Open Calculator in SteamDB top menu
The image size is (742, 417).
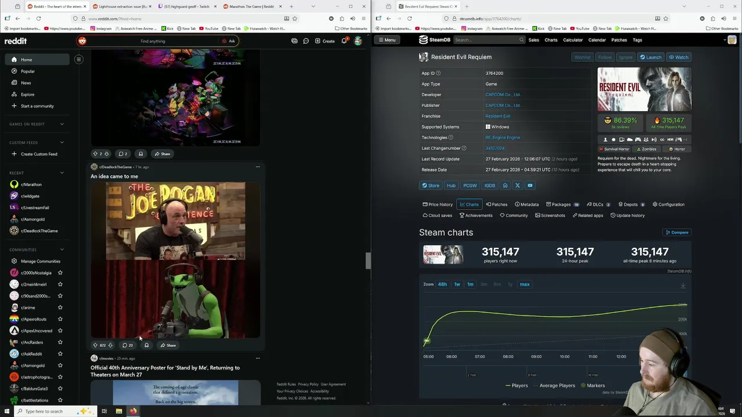click(573, 40)
